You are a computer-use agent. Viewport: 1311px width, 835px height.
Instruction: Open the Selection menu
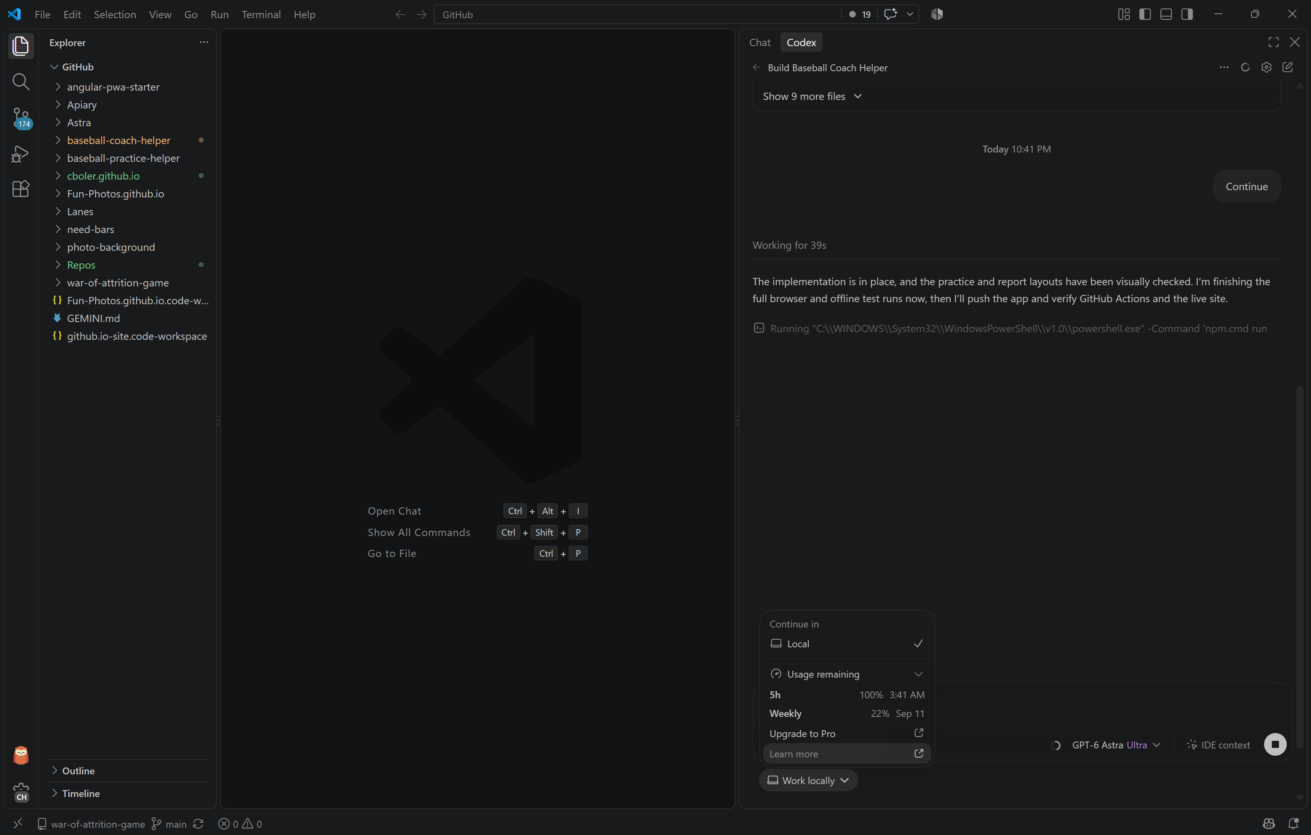(x=115, y=15)
